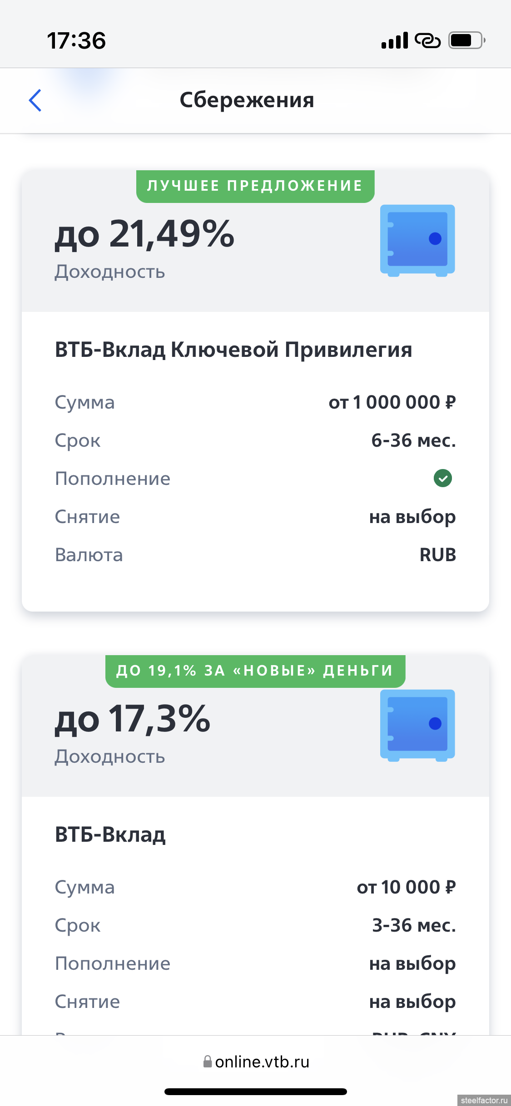
Task: Tap the green Пополнение checkmark icon
Action: (x=442, y=478)
